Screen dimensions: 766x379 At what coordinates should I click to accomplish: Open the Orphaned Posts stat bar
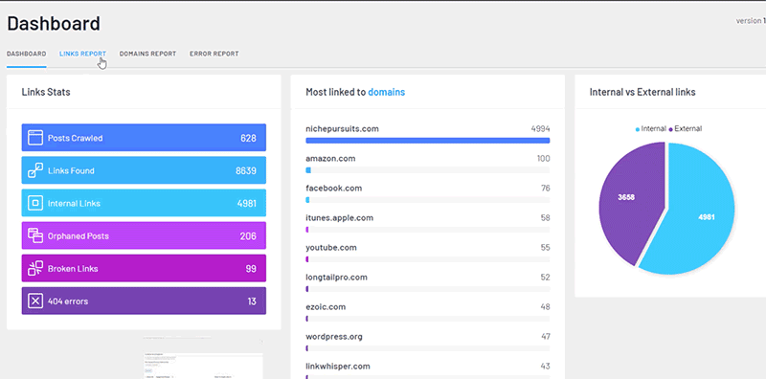point(144,235)
